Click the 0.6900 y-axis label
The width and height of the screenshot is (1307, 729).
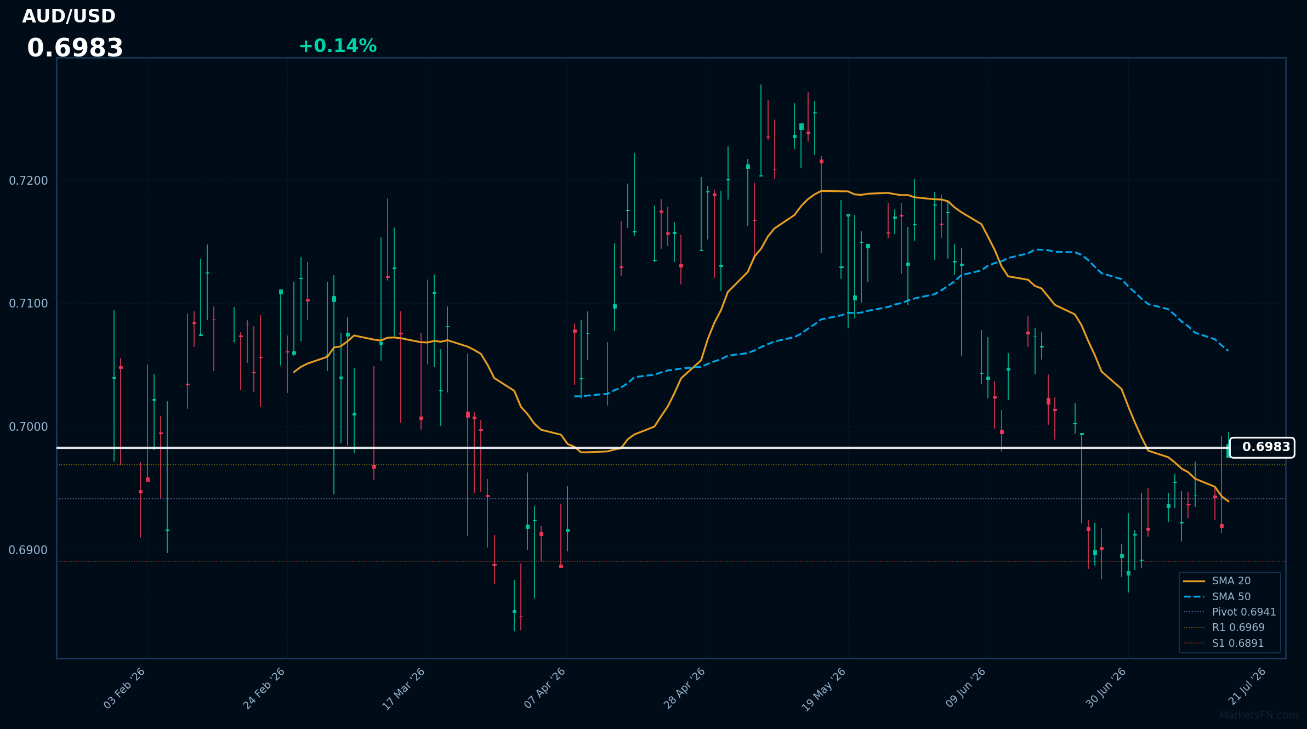[x=29, y=550]
